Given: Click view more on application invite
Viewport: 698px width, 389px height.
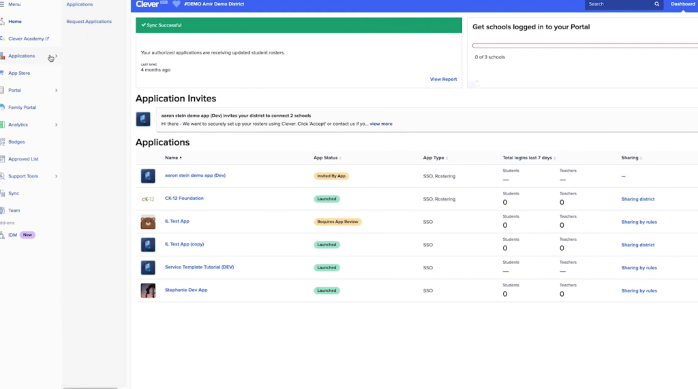Looking at the screenshot, I should [380, 124].
